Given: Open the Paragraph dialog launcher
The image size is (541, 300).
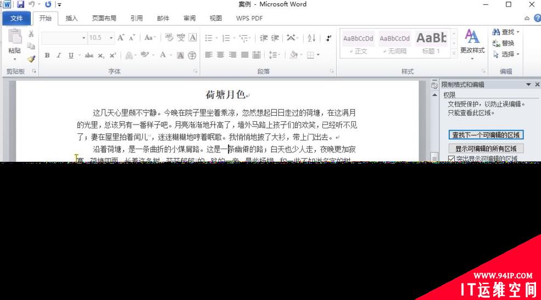Looking at the screenshot, I should coord(332,71).
